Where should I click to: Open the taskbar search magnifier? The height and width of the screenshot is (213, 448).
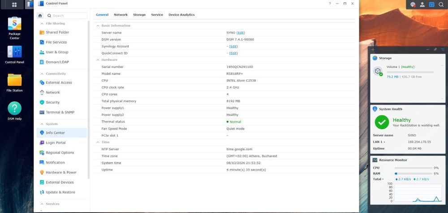coord(441,4)
